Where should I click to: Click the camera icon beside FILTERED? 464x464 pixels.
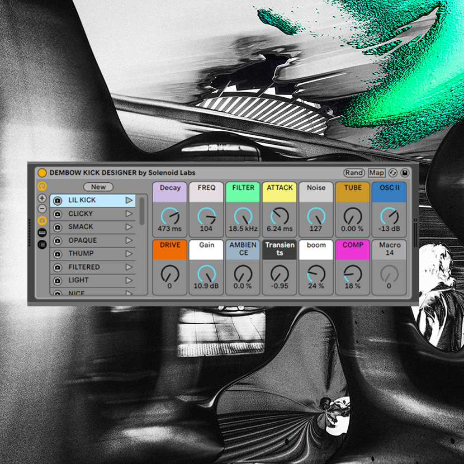pyautogui.click(x=58, y=267)
